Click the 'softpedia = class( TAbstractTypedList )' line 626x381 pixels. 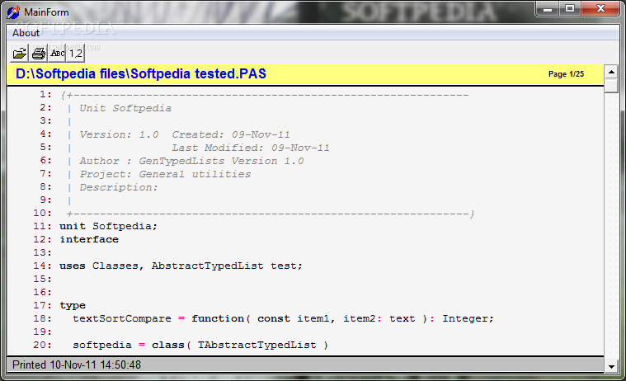[x=200, y=345]
